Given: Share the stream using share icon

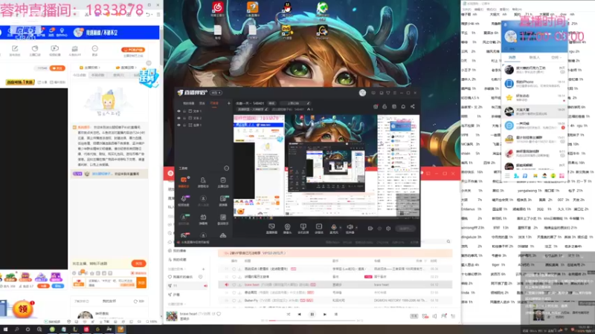Looking at the screenshot, I should (413, 106).
